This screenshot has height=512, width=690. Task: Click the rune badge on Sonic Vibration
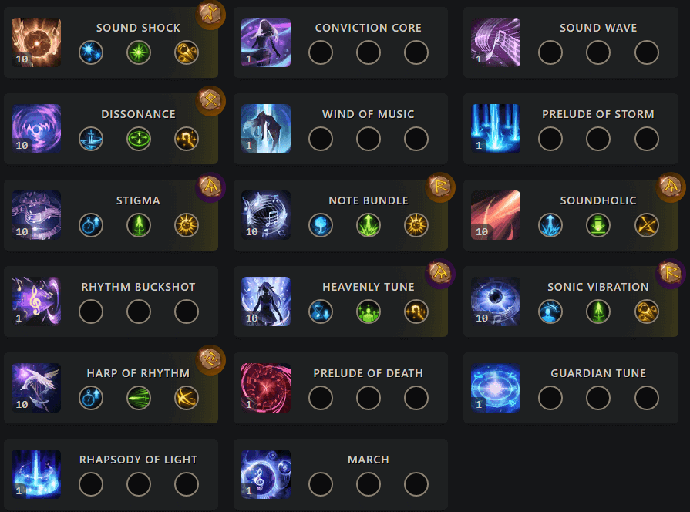[x=671, y=273]
